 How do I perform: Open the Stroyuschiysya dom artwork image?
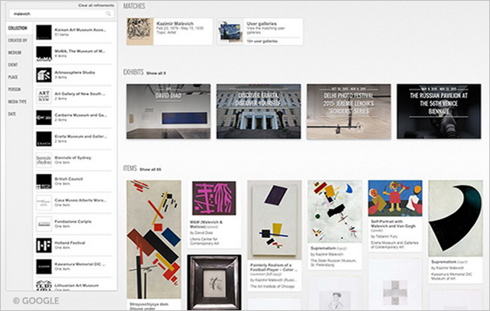click(154, 239)
